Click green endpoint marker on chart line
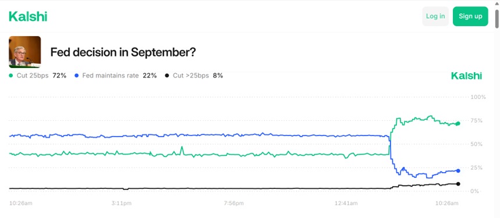The height and width of the screenshot is (218, 500). point(458,123)
